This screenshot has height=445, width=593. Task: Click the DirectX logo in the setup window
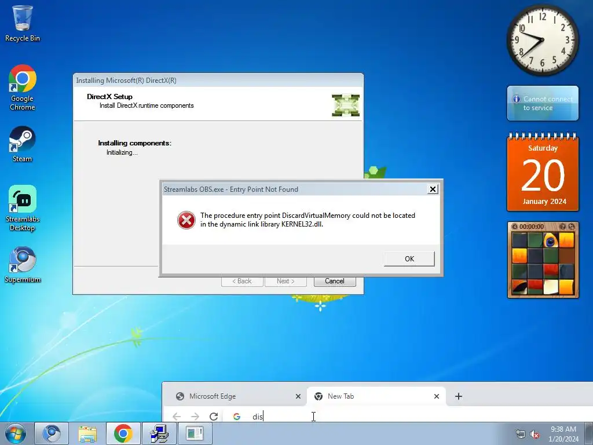coord(346,105)
